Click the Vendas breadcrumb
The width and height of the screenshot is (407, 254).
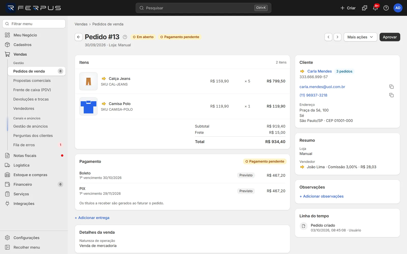pos(81,24)
